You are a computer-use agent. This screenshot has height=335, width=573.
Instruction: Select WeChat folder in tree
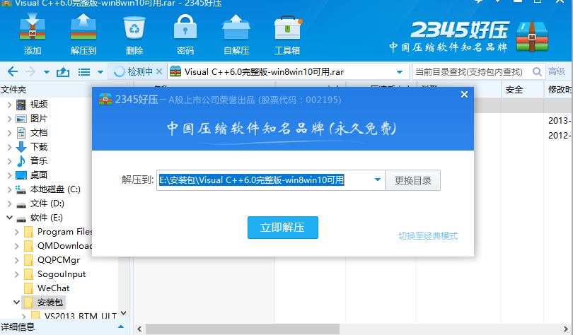[53, 288]
